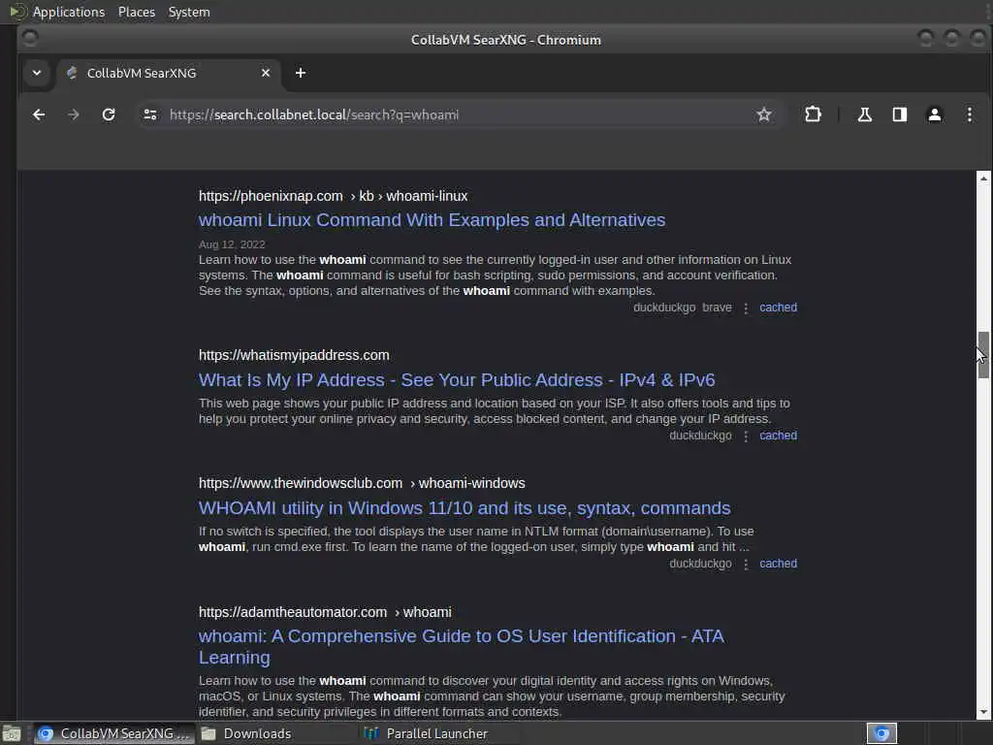The image size is (993, 745).
Task: Open the System menu
Action: click(x=189, y=12)
